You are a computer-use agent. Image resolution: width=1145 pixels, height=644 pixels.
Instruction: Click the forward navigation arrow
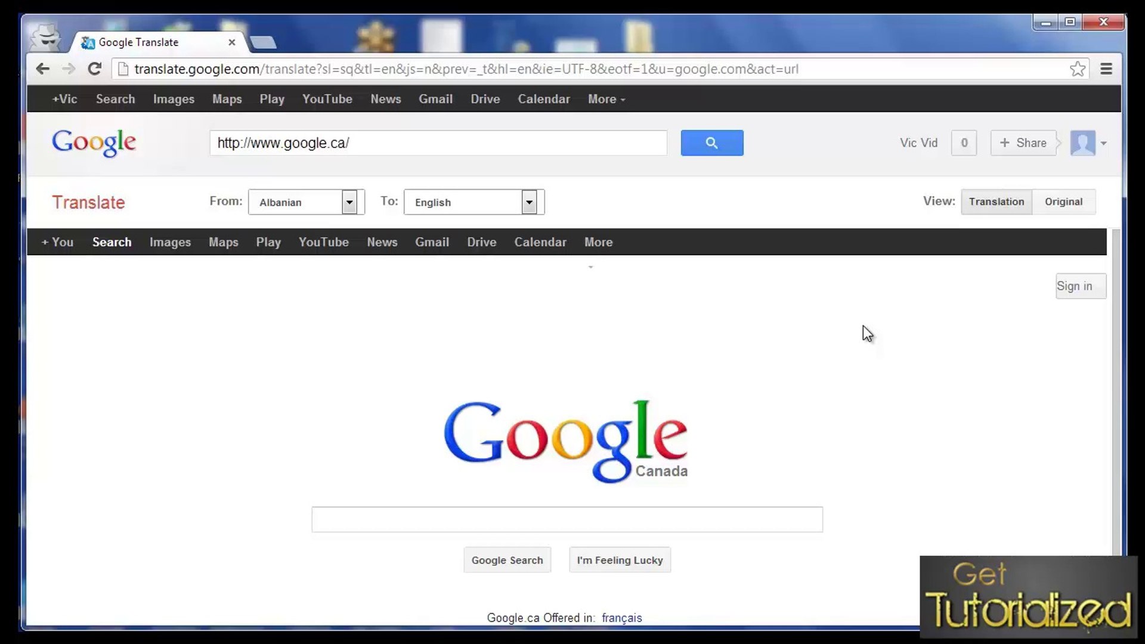pos(68,69)
